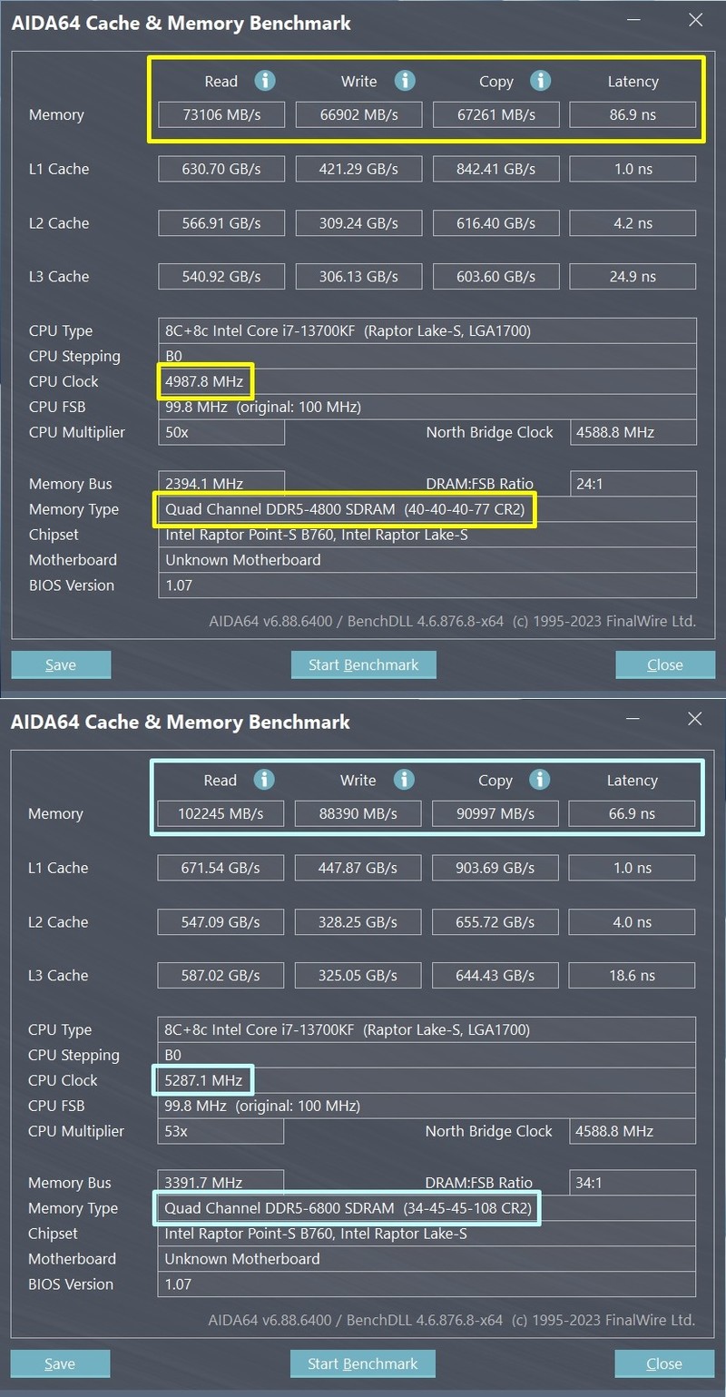Open the Write bandwidth info tooltip in the top window
The image size is (726, 1397).
(x=405, y=81)
